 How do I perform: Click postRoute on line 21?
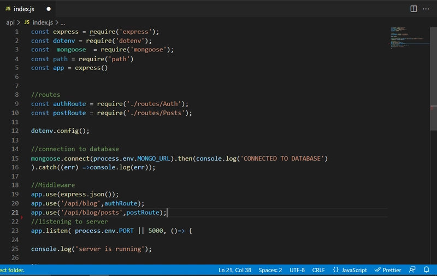[143, 213]
